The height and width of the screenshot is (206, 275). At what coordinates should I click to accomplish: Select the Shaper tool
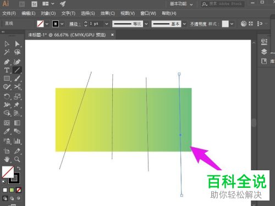click(7, 87)
